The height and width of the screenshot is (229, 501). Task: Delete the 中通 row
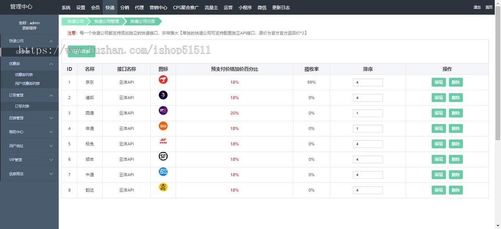click(x=456, y=175)
